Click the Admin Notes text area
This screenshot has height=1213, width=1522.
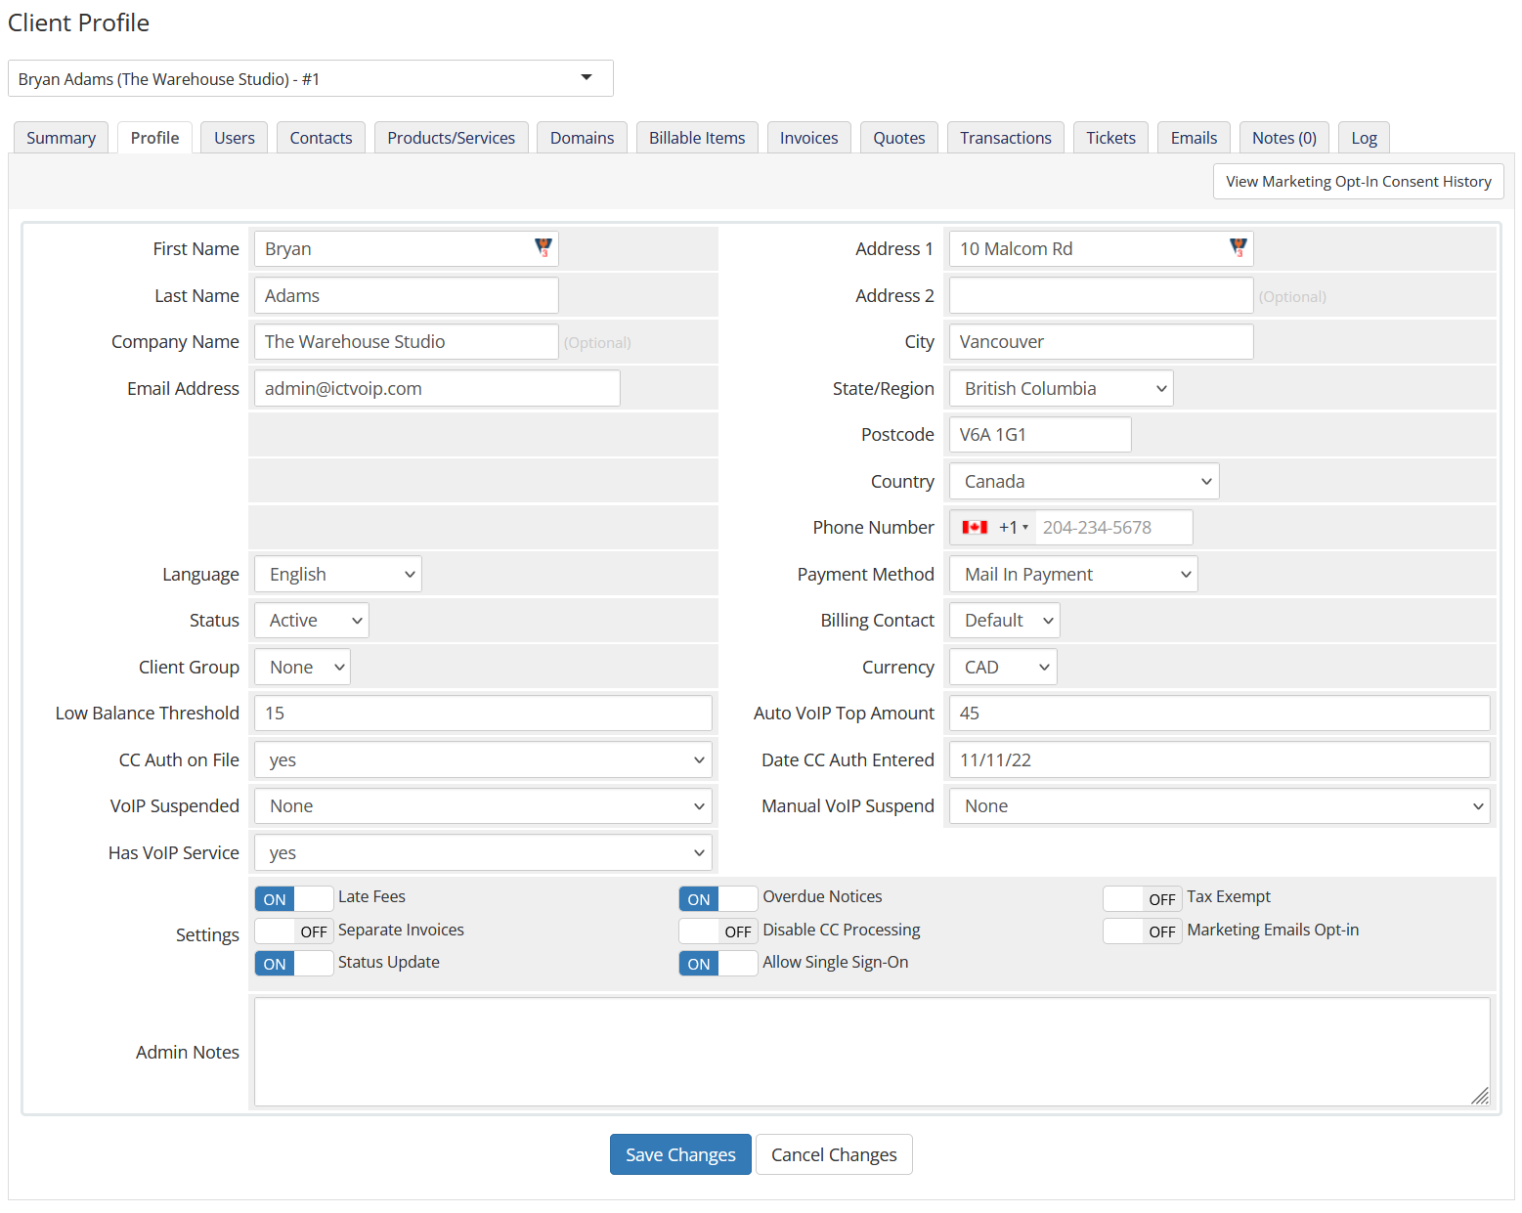pos(872,1052)
